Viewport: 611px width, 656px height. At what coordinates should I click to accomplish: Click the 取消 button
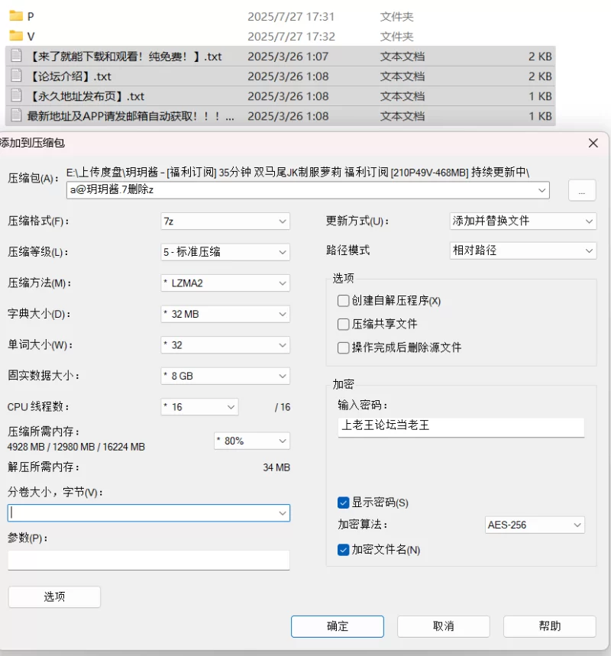click(x=444, y=626)
